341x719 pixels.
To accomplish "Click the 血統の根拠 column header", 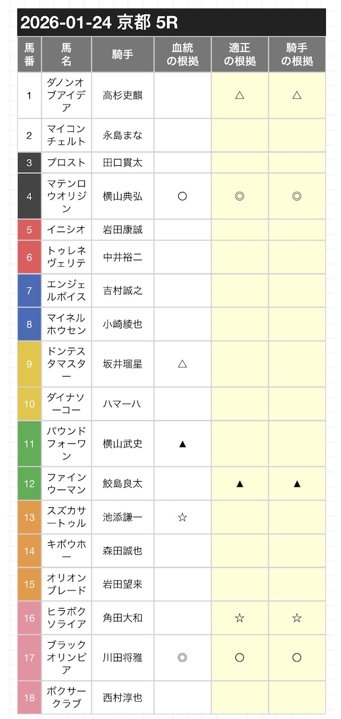I will click(x=182, y=54).
